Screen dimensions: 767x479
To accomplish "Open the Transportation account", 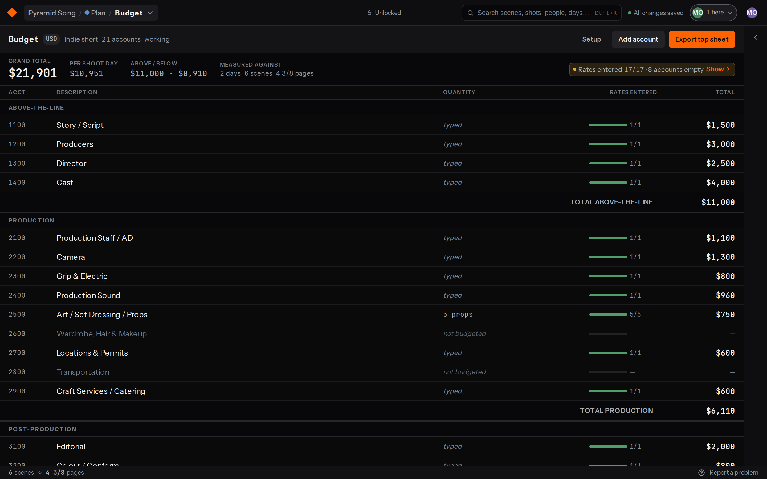I will point(372,372).
